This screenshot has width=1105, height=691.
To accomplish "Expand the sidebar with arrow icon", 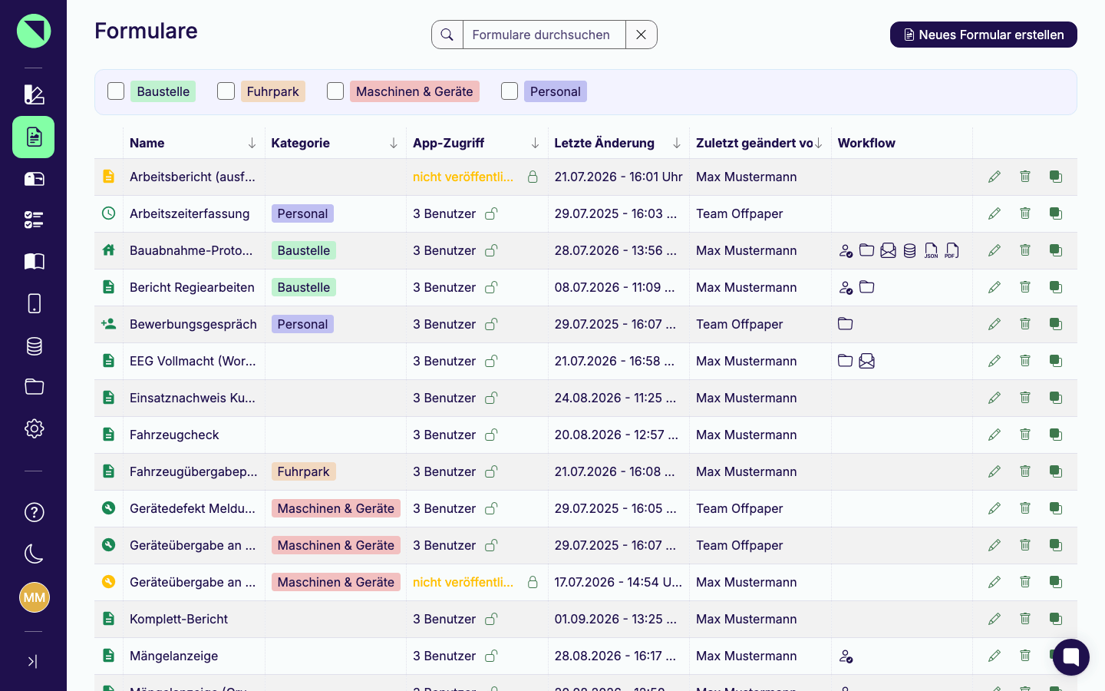I will click(32, 661).
